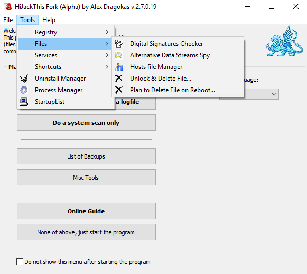Image resolution: width=307 pixels, height=274 pixels.
Task: Click the Hosts file Manager icon
Action: pos(119,67)
